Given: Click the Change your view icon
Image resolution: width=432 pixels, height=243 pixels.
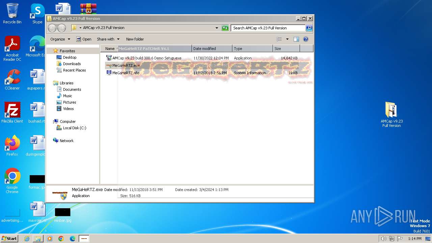Looking at the screenshot, I should coord(279,39).
